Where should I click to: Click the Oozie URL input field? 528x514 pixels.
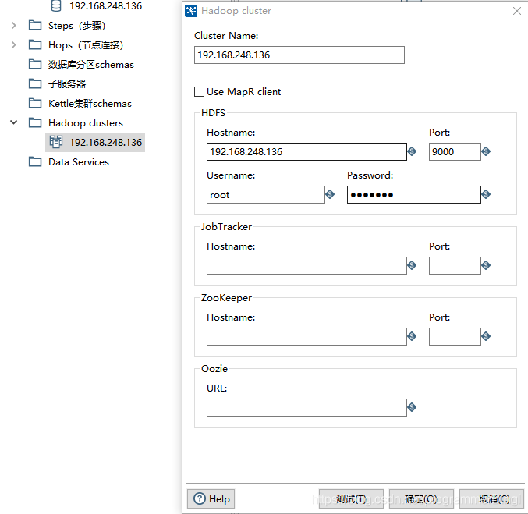tap(307, 407)
